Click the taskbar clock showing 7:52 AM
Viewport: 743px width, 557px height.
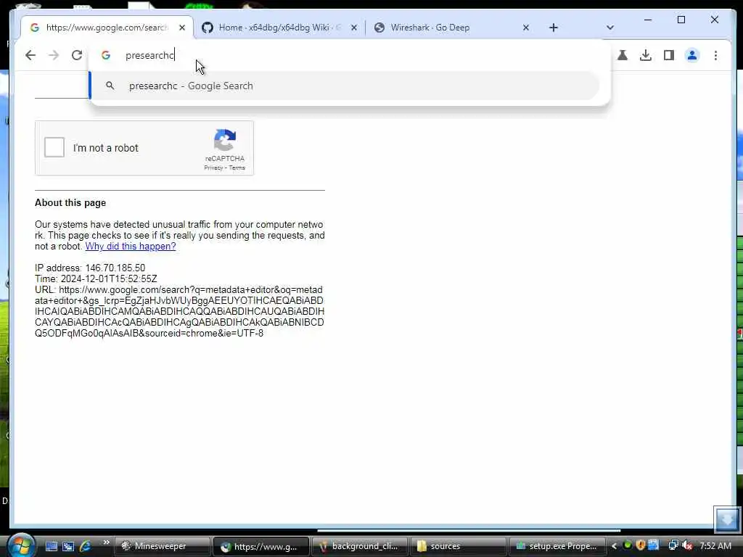click(715, 546)
